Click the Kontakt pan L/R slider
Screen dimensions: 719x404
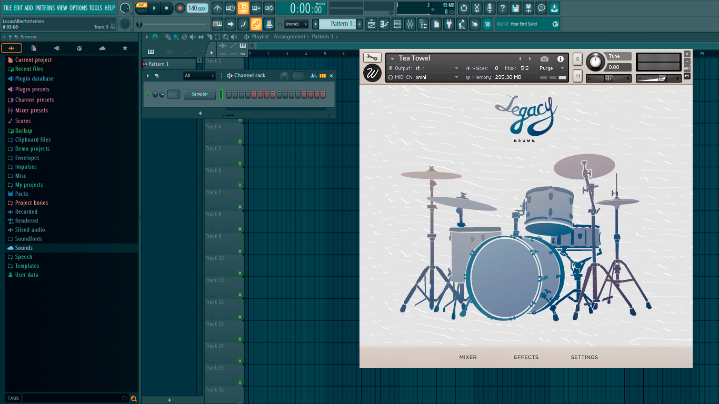[608, 78]
